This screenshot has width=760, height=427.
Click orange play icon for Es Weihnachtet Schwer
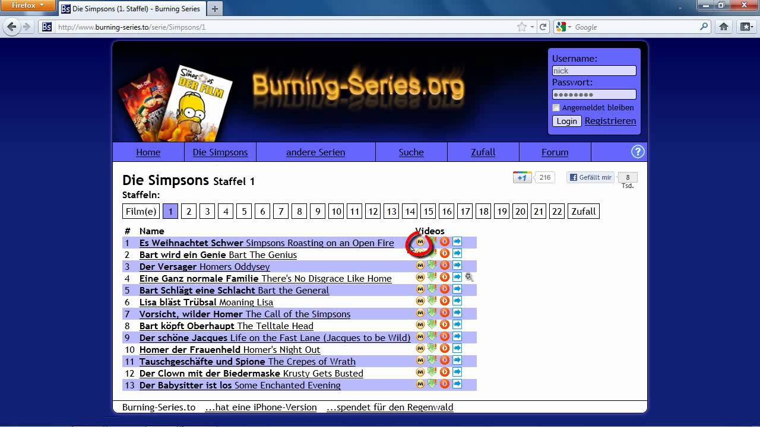tap(444, 242)
